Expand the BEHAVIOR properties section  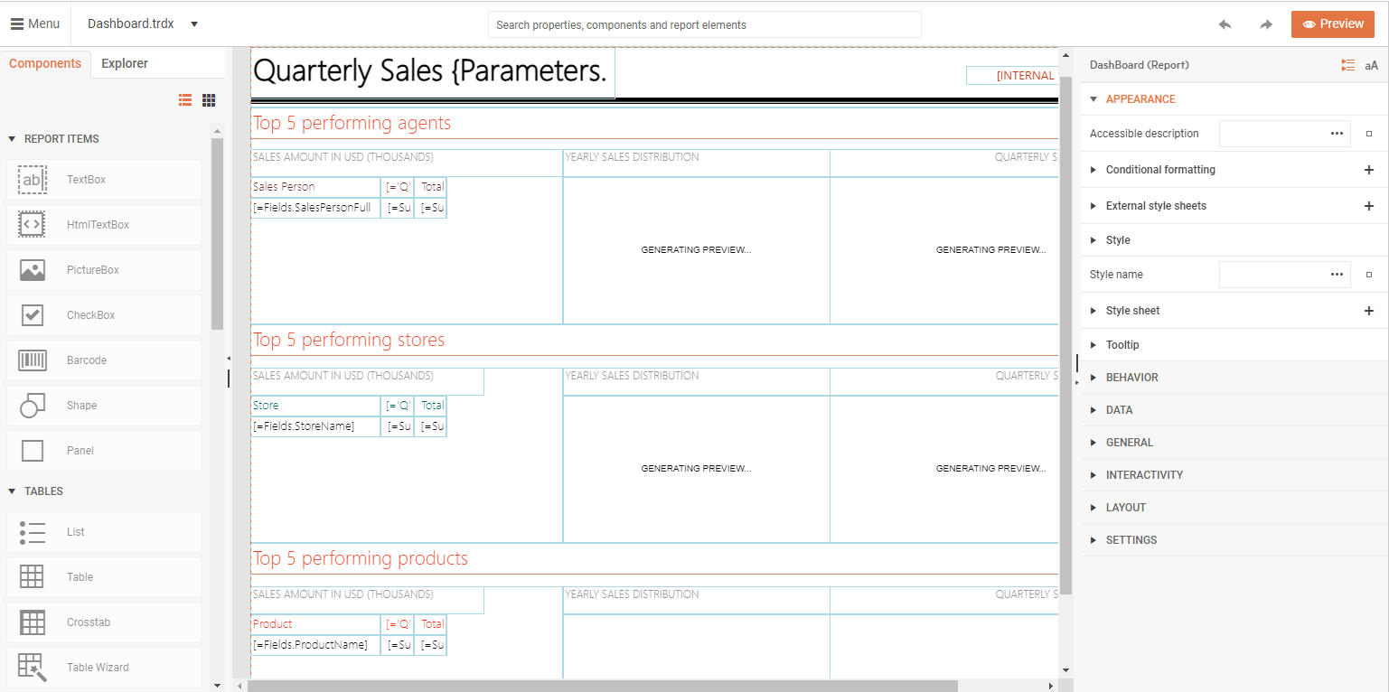click(1131, 378)
